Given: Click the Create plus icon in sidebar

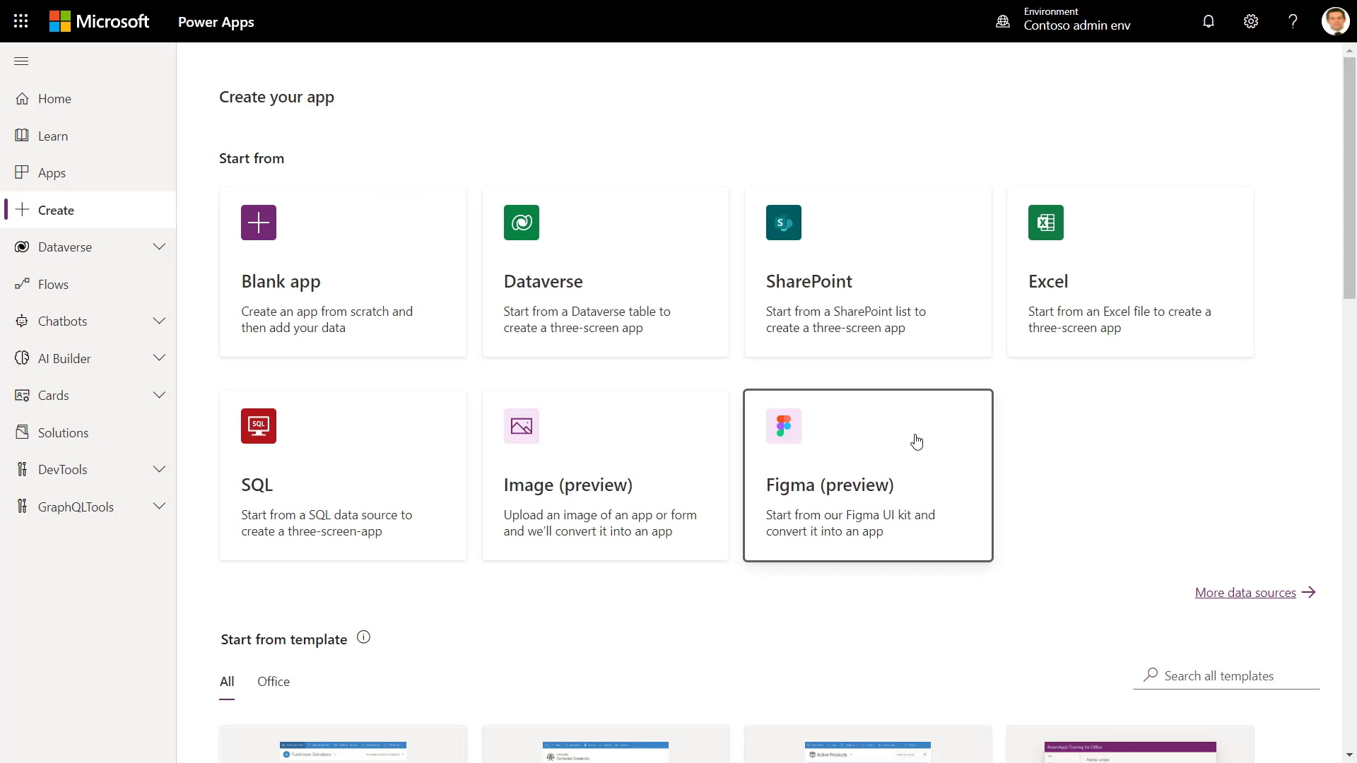Looking at the screenshot, I should 22,210.
